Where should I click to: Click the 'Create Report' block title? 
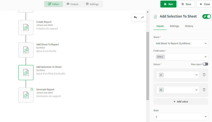(44, 22)
